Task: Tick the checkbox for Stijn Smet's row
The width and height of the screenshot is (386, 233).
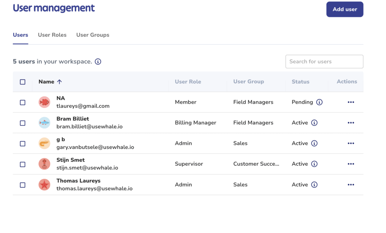Action: [x=23, y=164]
